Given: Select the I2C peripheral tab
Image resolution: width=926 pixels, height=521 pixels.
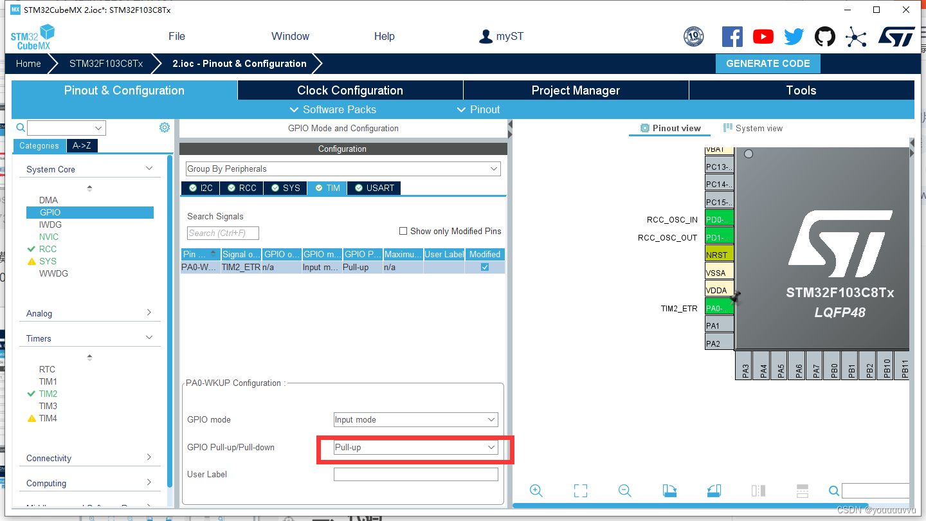Looking at the screenshot, I should click(x=200, y=188).
